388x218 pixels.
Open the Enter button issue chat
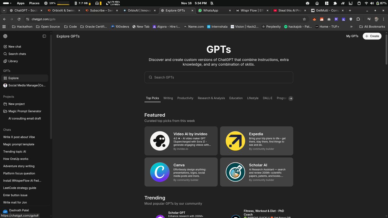(x=25, y=195)
